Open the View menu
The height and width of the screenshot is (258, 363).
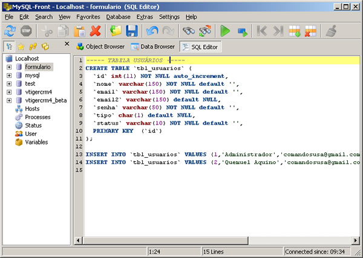64,17
